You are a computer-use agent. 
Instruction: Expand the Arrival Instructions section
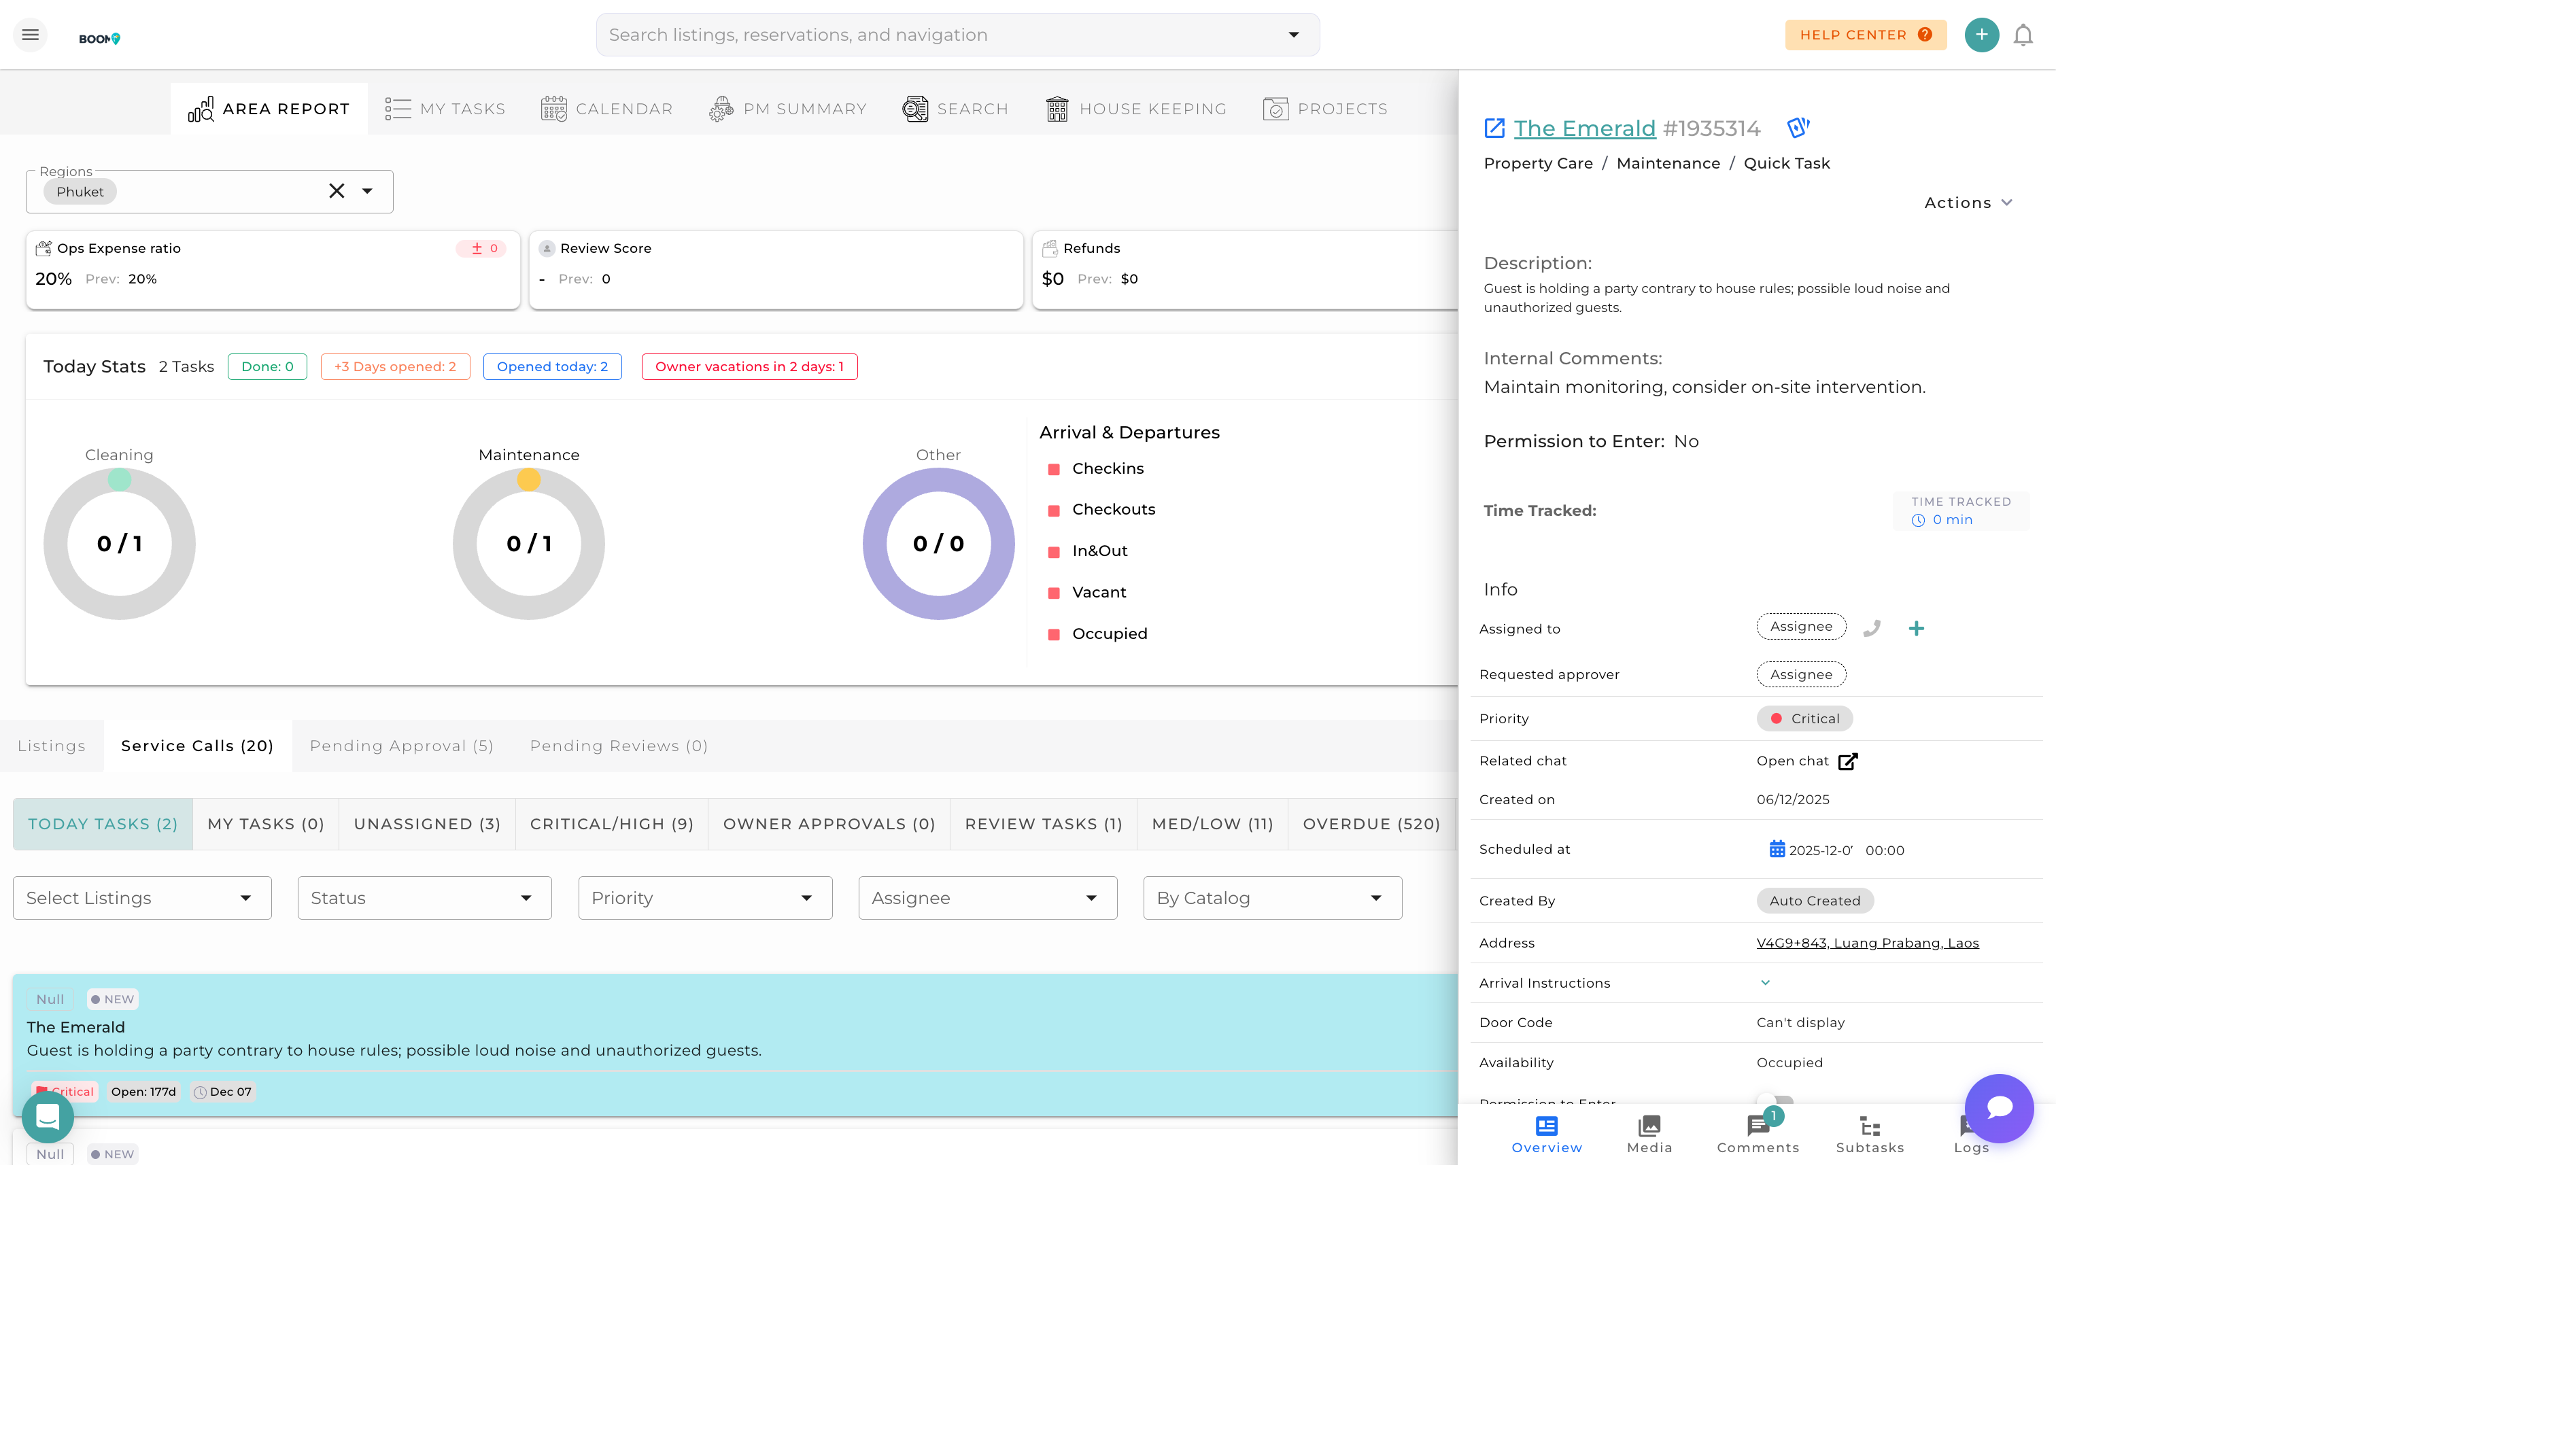(1766, 982)
